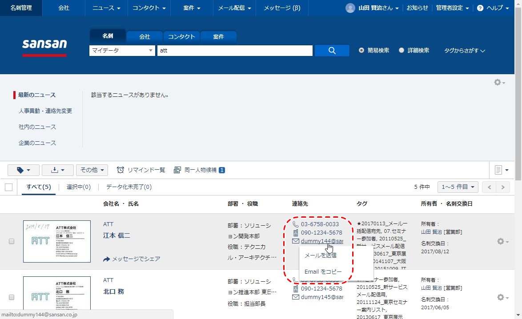The image size is (522, 319).
Task: Click dummy144 email link
Action: pyautogui.click(x=322, y=241)
